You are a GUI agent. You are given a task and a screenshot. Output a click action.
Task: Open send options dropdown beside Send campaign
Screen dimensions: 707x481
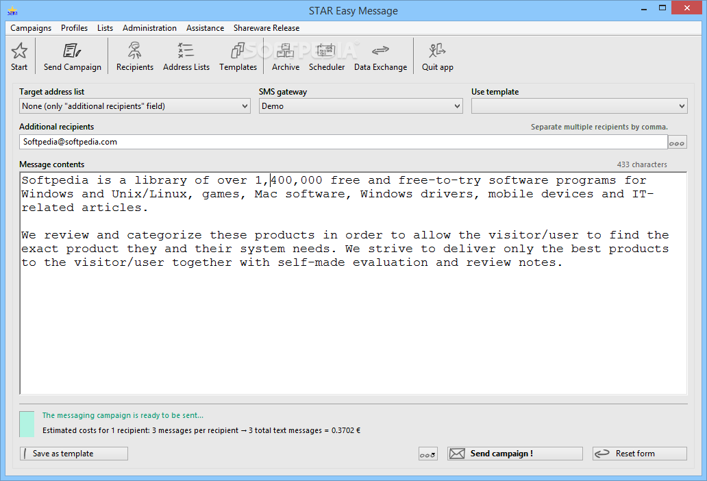(x=427, y=454)
